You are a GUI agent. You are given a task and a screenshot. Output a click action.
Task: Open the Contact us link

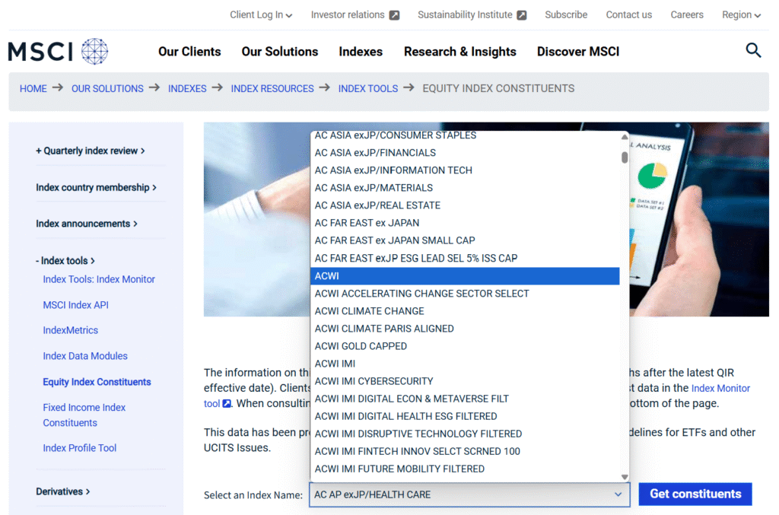click(628, 15)
